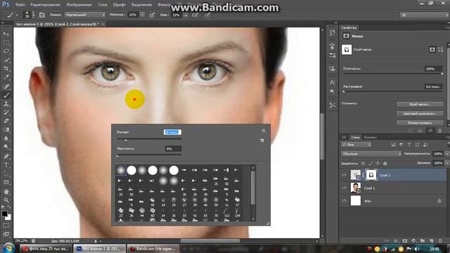Toggle lock all for layer
The width and height of the screenshot is (450, 253).
(385, 163)
